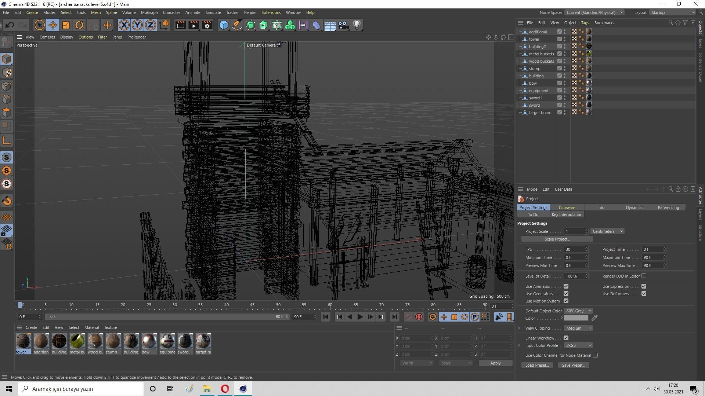Open Edit Render Settings icon
The image size is (705, 396).
[x=207, y=25]
